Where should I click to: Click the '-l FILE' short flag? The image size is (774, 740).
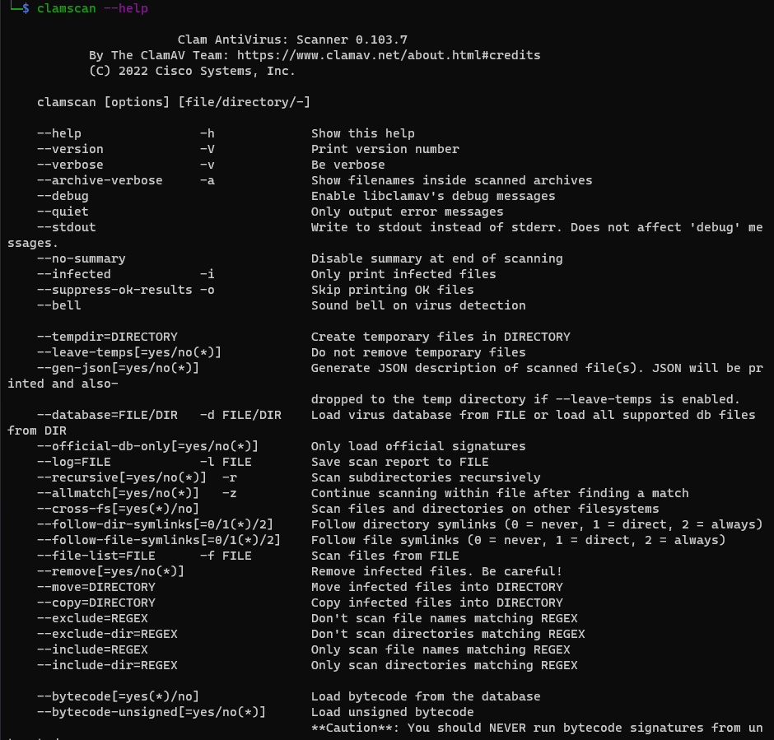pyautogui.click(x=226, y=462)
